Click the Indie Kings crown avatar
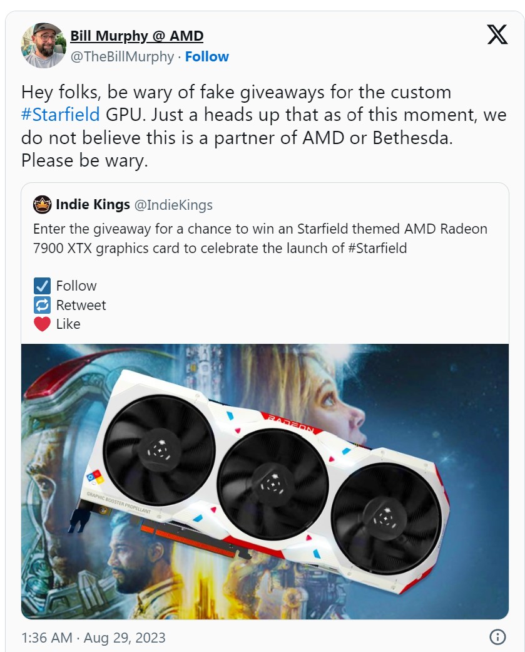The width and height of the screenshot is (525, 652). [x=42, y=205]
